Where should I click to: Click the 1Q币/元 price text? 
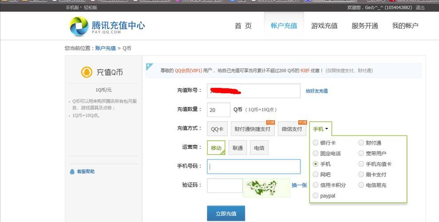click(103, 90)
